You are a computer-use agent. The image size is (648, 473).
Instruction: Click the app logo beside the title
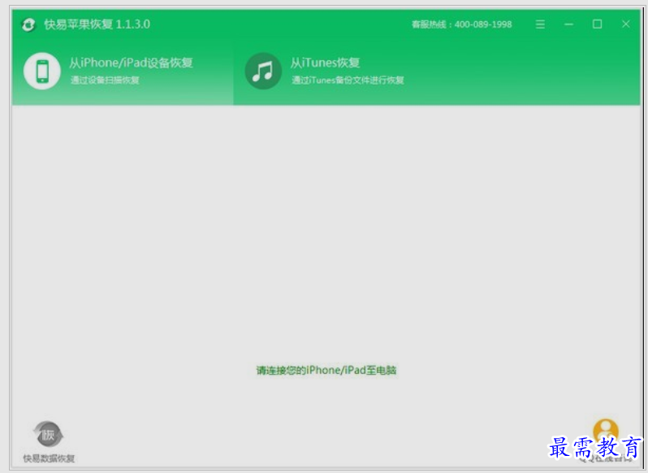tap(28, 25)
